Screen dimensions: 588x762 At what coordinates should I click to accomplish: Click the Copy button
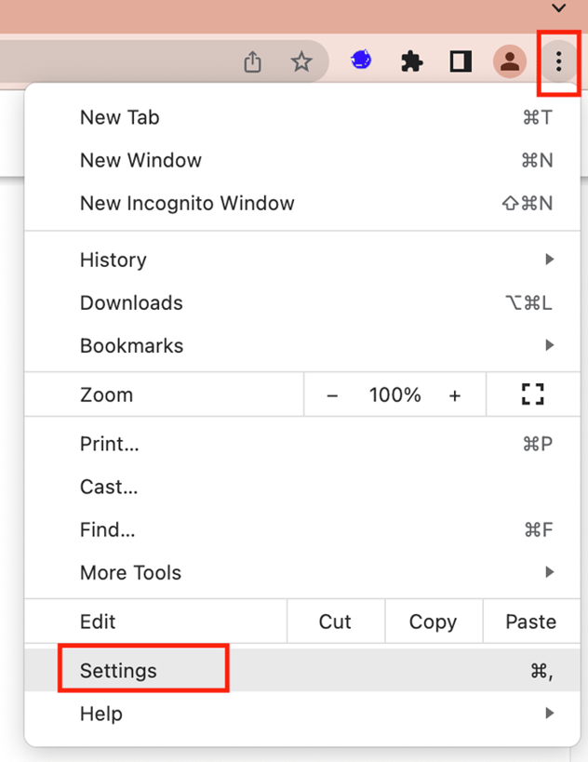click(433, 621)
